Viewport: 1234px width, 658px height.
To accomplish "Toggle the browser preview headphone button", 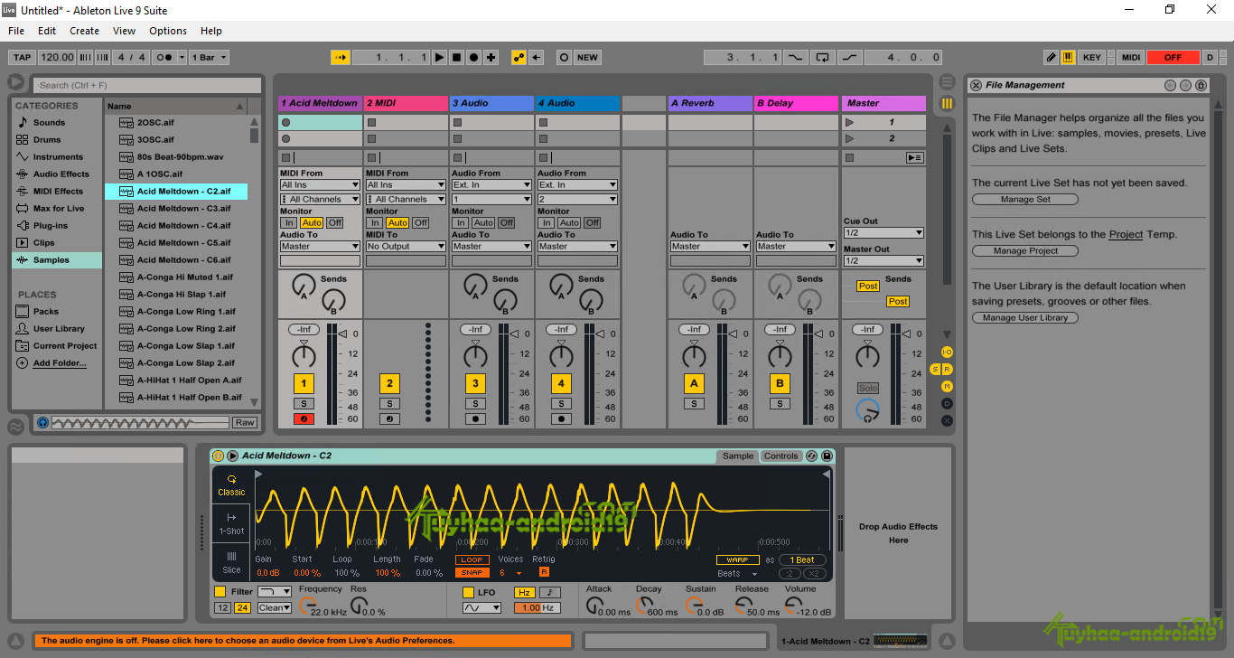I will [x=42, y=422].
